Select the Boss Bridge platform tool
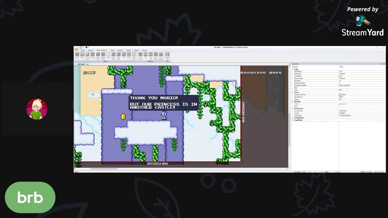This screenshot has height=218, width=388. pyautogui.click(x=161, y=56)
